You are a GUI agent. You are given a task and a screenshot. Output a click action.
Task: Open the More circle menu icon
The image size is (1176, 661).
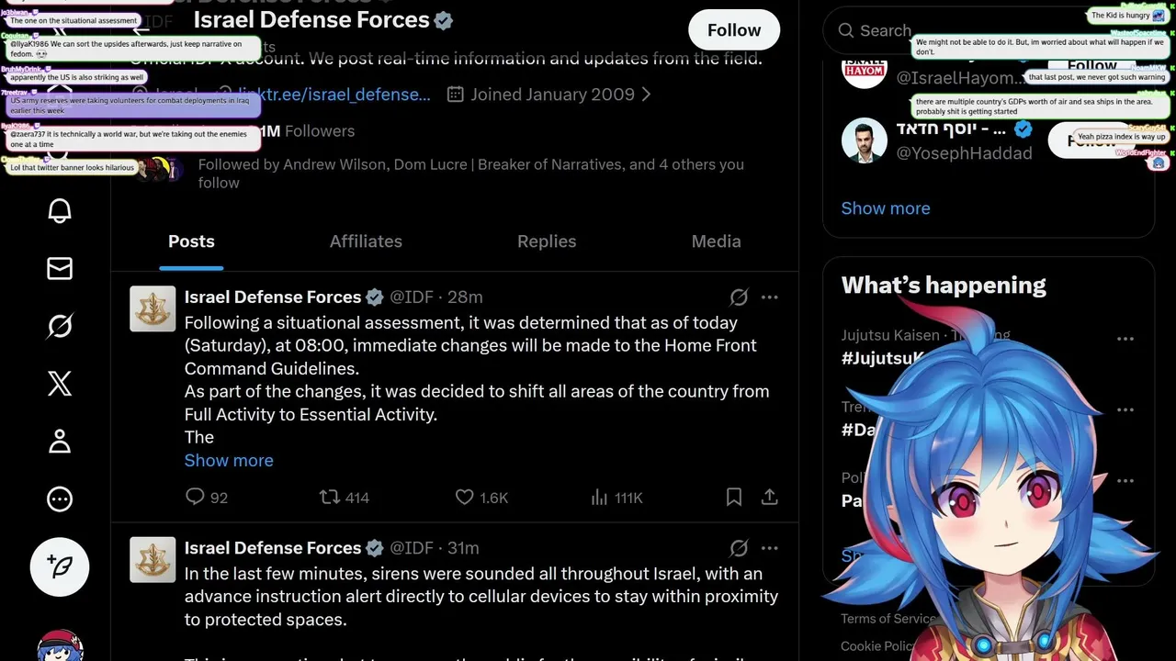(60, 499)
